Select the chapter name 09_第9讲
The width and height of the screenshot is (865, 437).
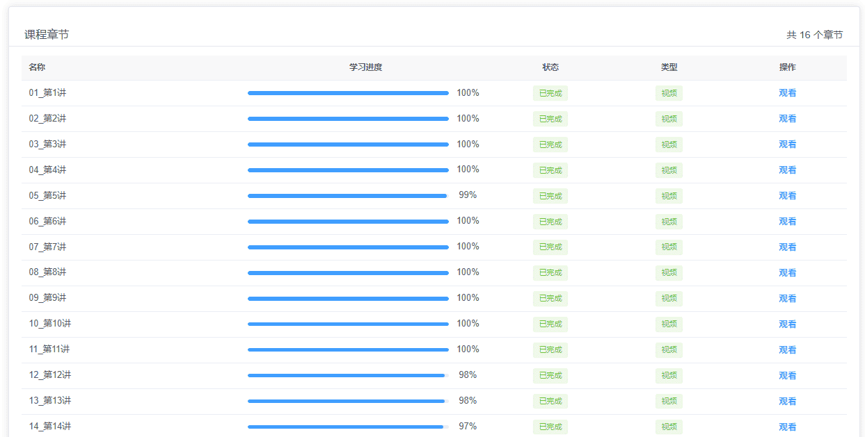coord(47,298)
